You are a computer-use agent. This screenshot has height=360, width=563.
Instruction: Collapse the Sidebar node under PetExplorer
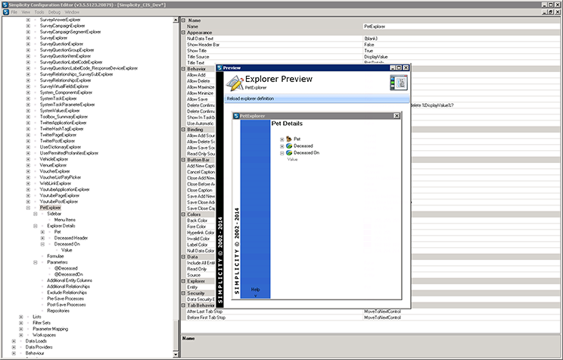pyautogui.click(x=35, y=214)
